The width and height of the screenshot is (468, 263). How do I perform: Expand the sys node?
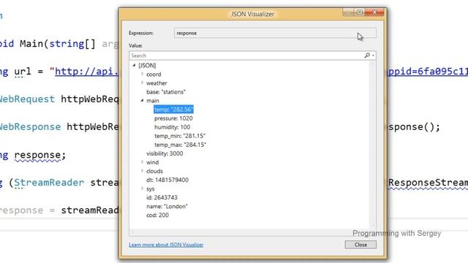[x=142, y=188]
